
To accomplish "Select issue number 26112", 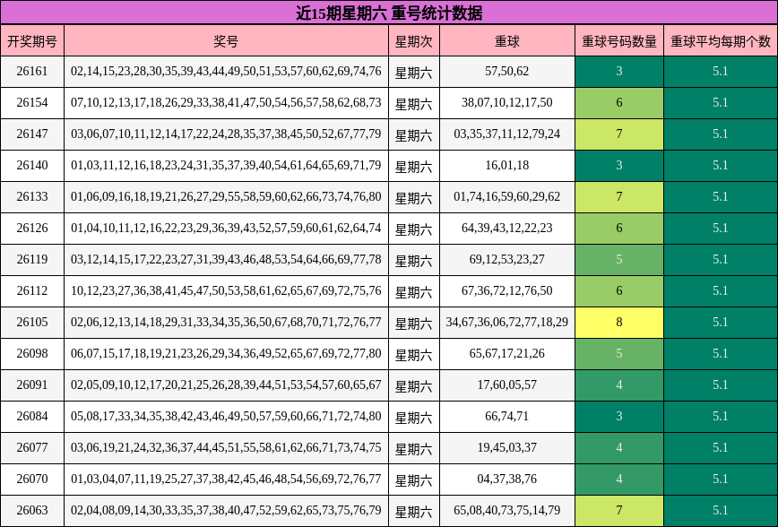I will pyautogui.click(x=32, y=290).
